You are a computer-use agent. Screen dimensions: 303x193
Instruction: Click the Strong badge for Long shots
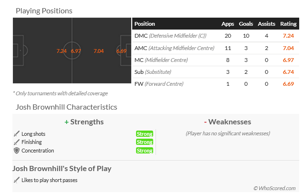pos(145,134)
